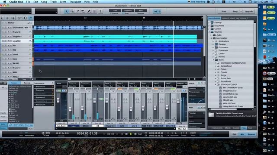Switch to the Remote console tab
This screenshot has height=155, width=277.
pos(27,83)
